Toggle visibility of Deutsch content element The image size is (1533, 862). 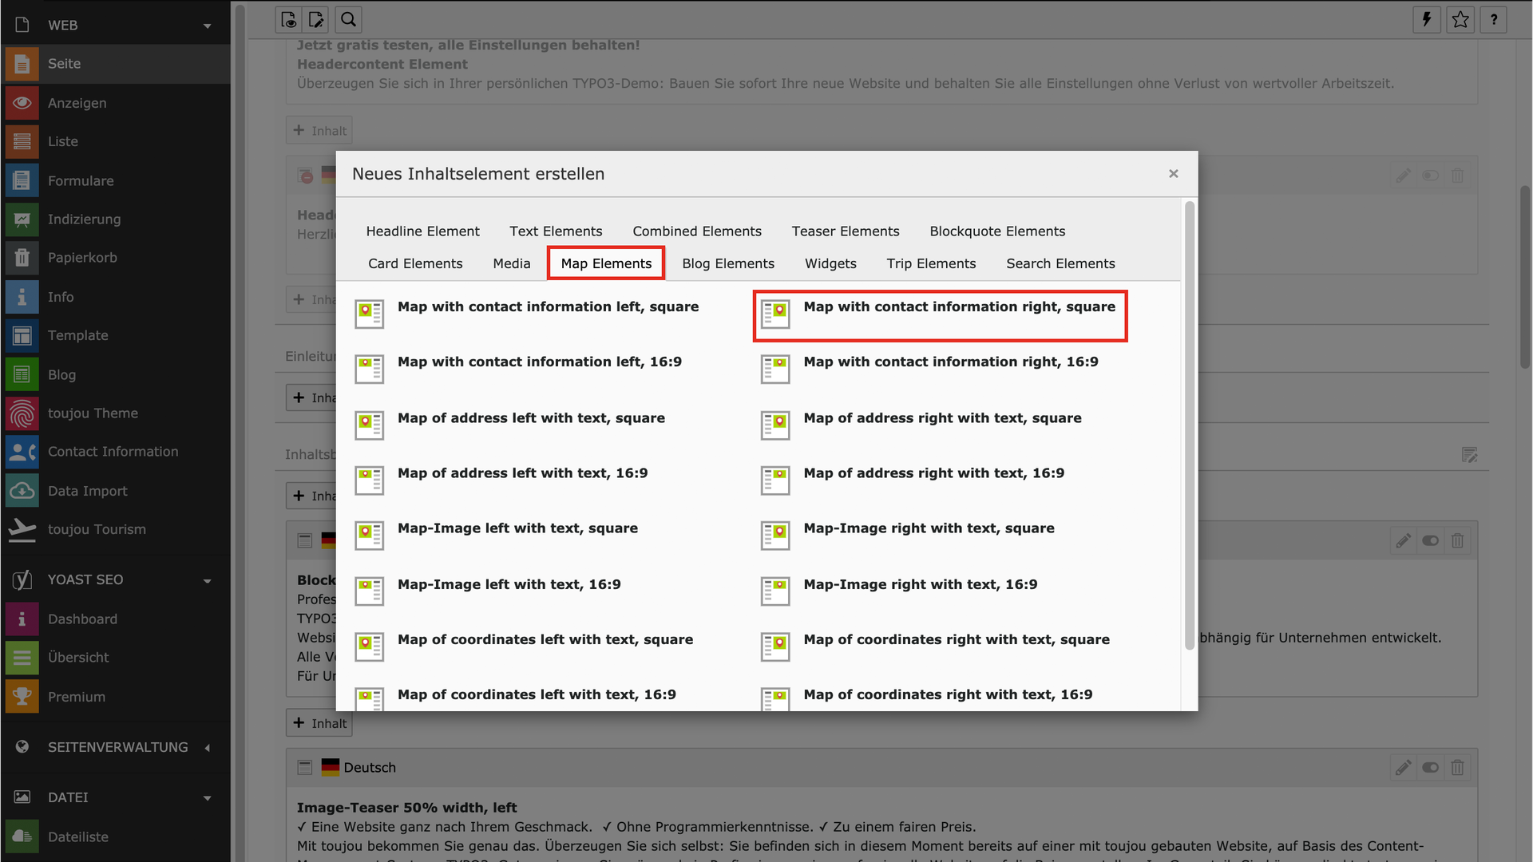(x=1430, y=768)
